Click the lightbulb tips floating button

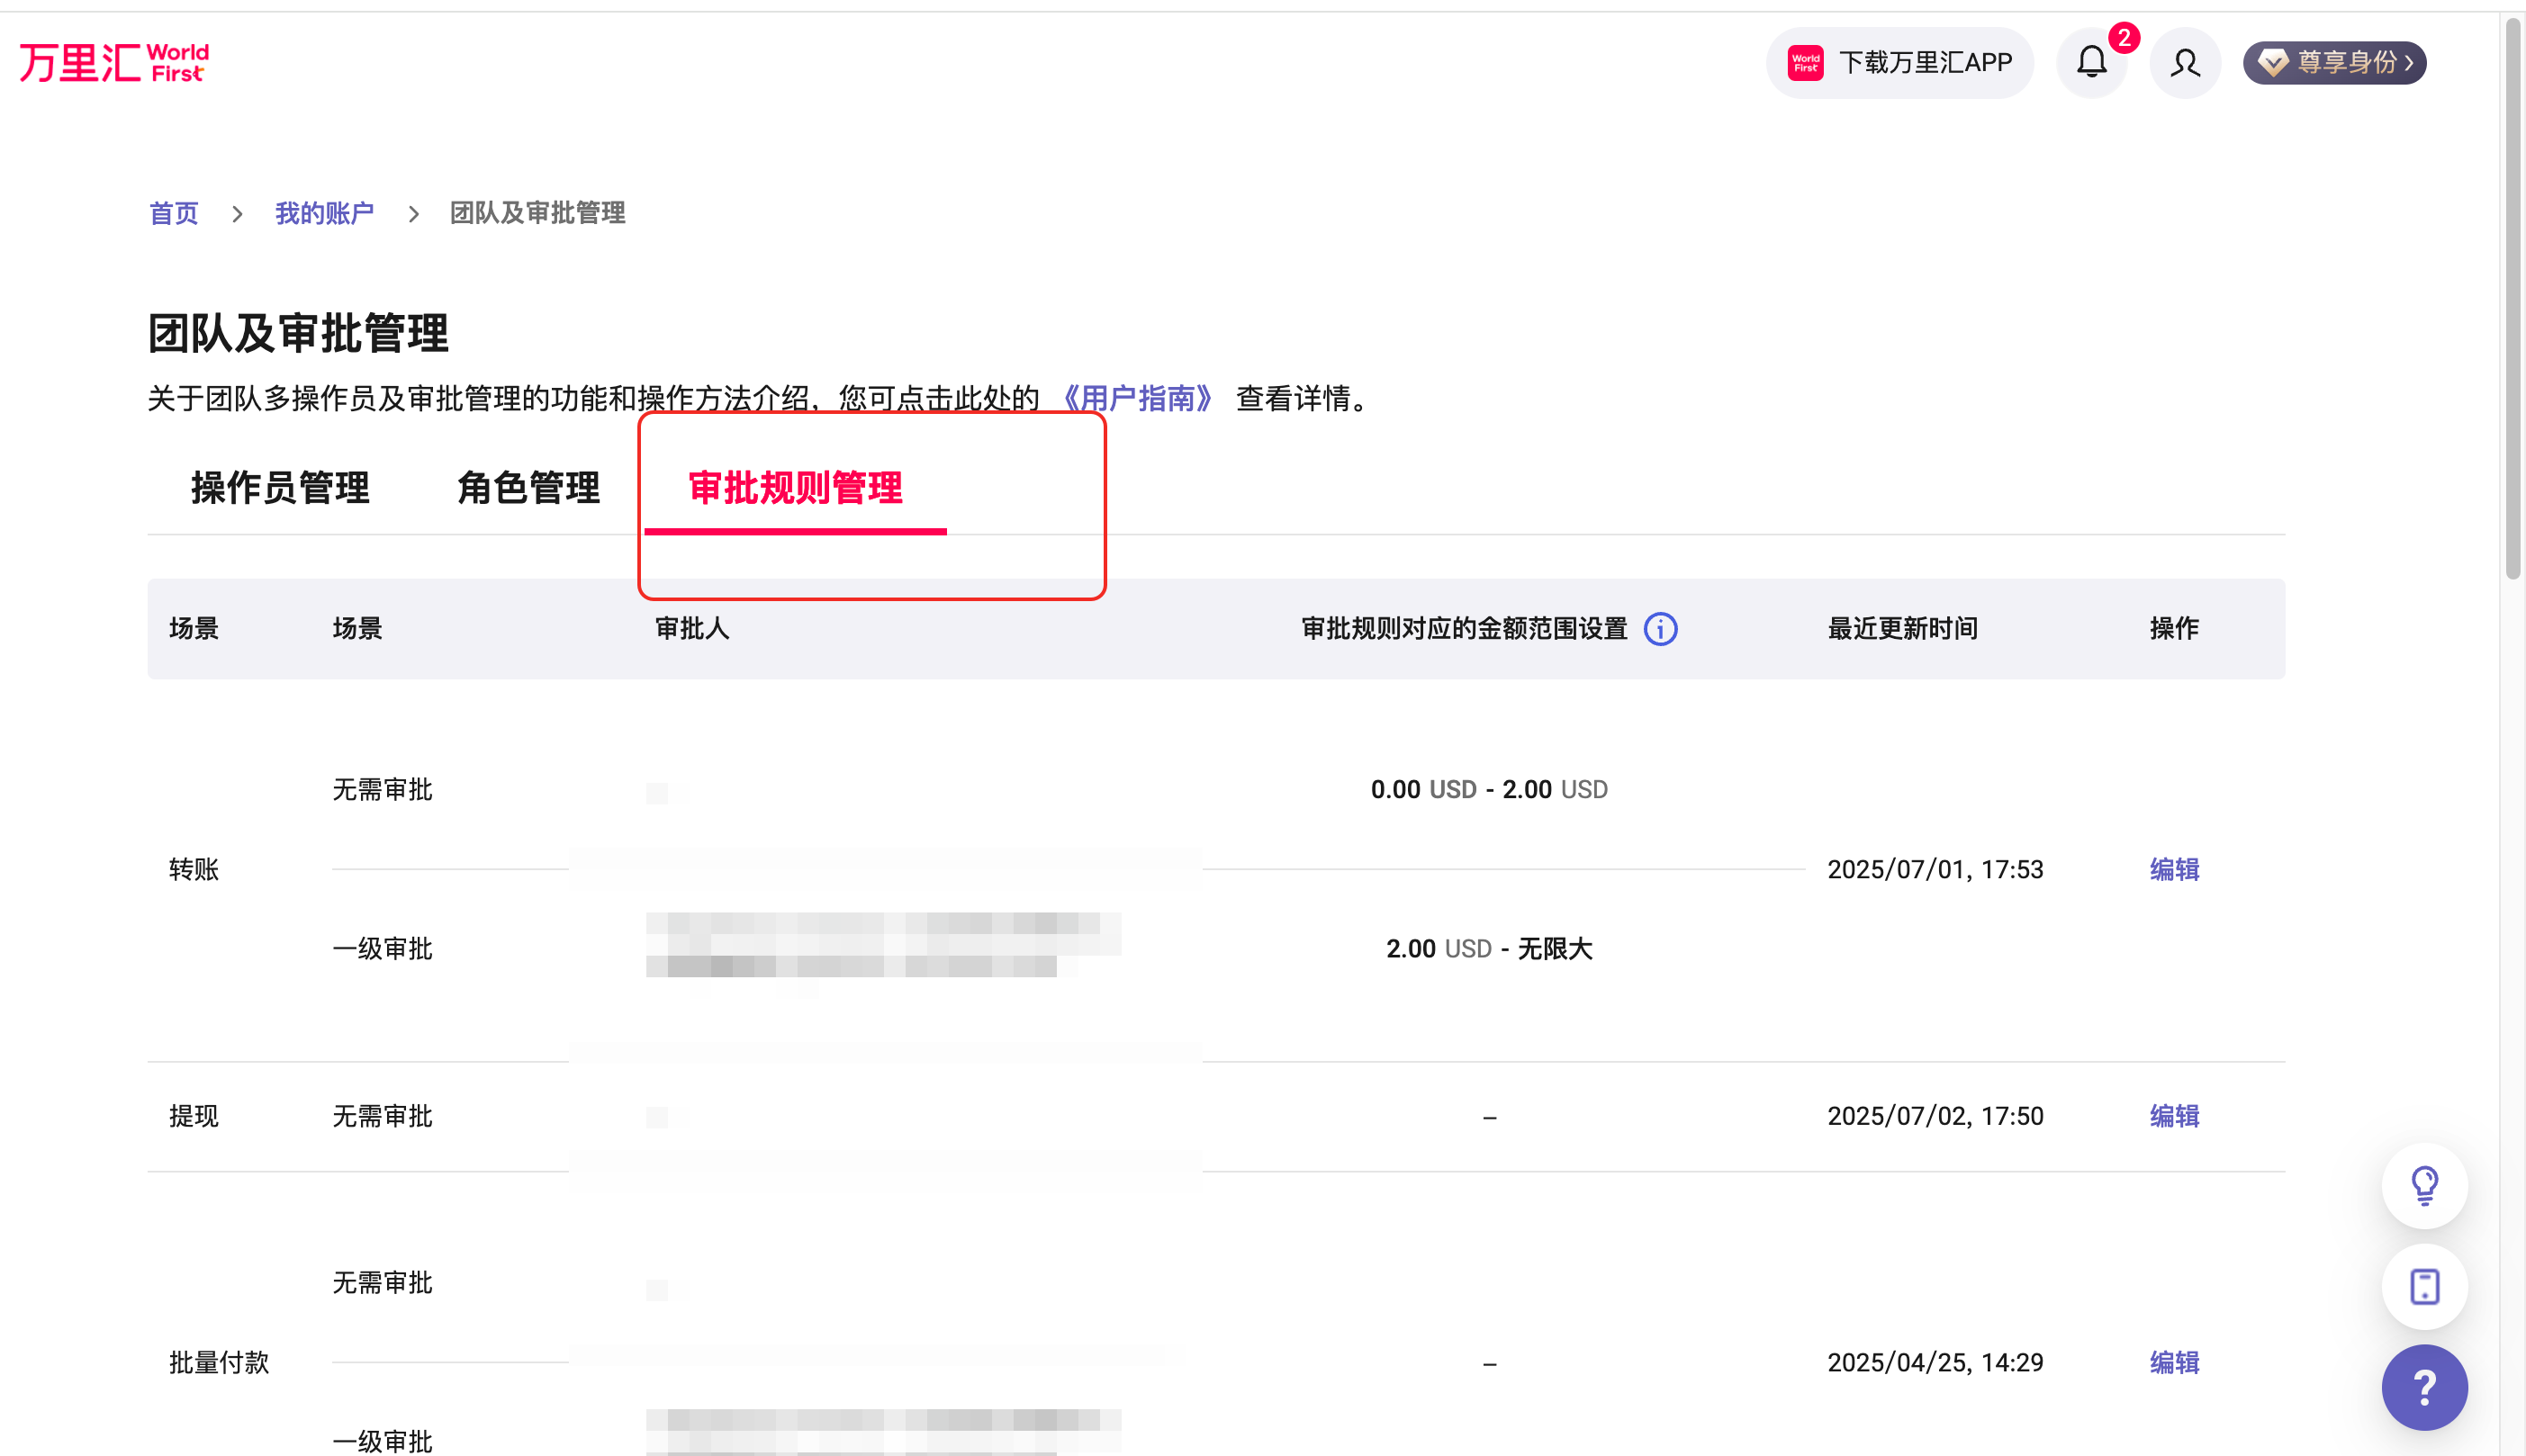[x=2424, y=1186]
